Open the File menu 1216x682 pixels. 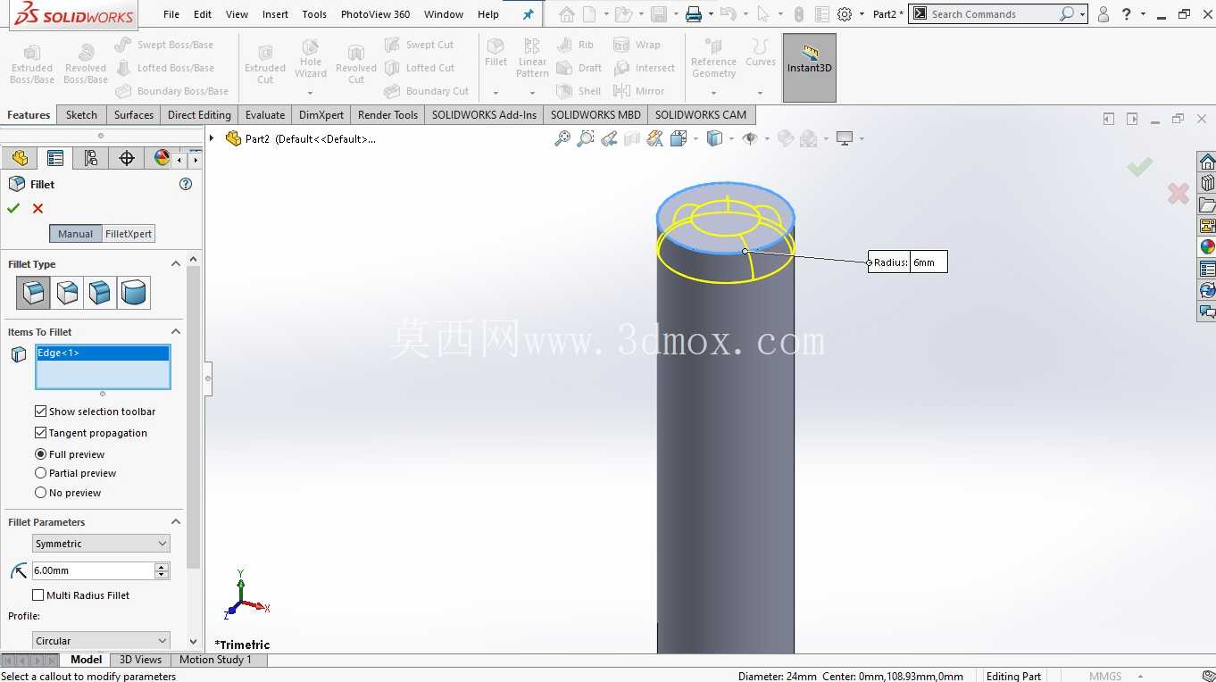[171, 14]
